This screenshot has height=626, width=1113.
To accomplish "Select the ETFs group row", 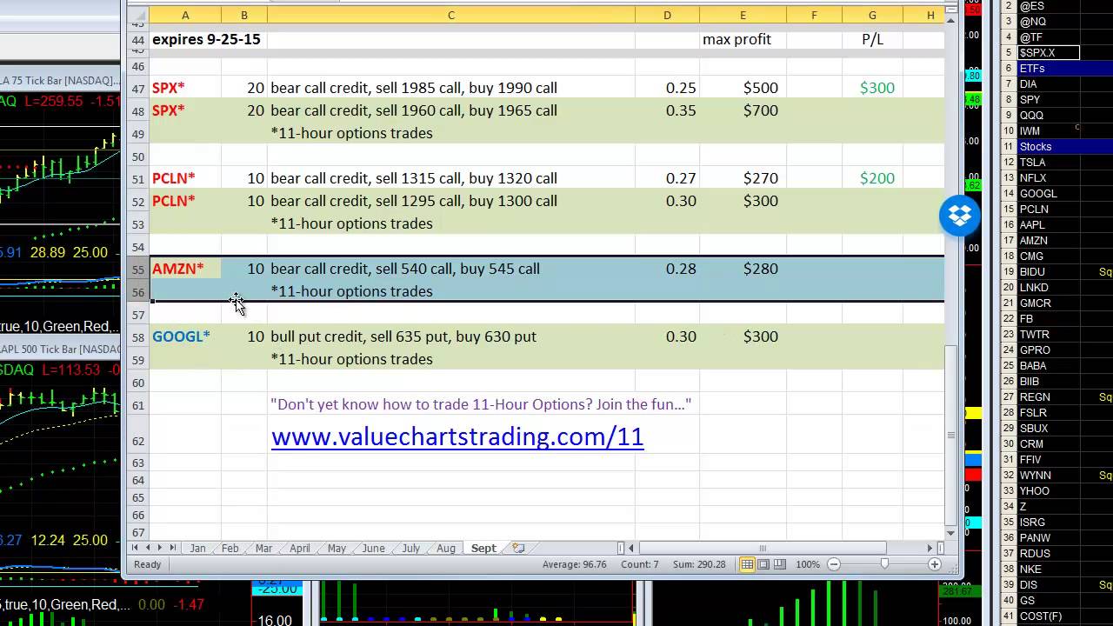I will coord(1065,69).
